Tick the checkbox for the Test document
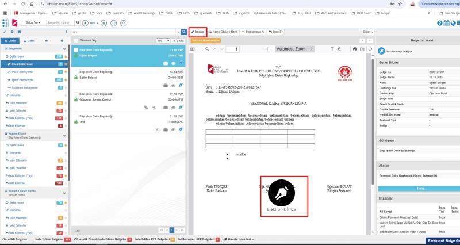460x245 pixels. point(76,116)
